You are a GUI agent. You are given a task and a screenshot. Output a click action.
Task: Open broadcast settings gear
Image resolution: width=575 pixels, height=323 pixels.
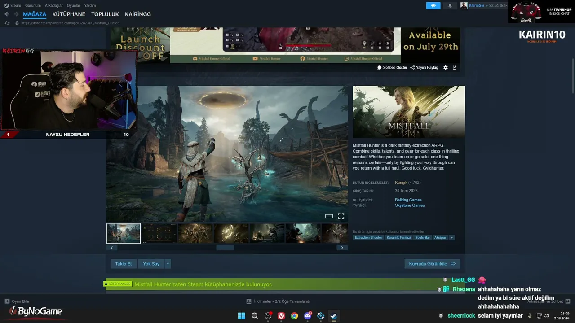pyautogui.click(x=446, y=68)
